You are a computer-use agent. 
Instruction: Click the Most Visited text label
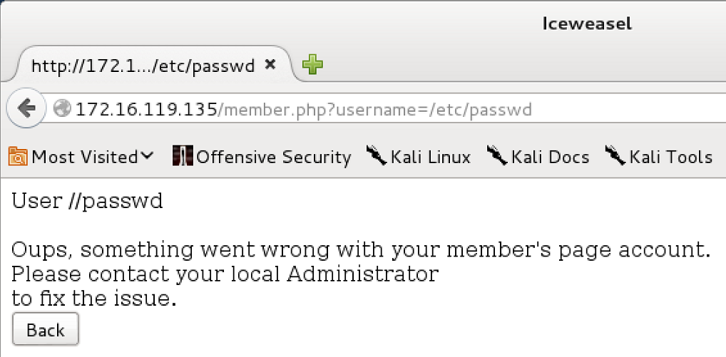[x=85, y=157]
